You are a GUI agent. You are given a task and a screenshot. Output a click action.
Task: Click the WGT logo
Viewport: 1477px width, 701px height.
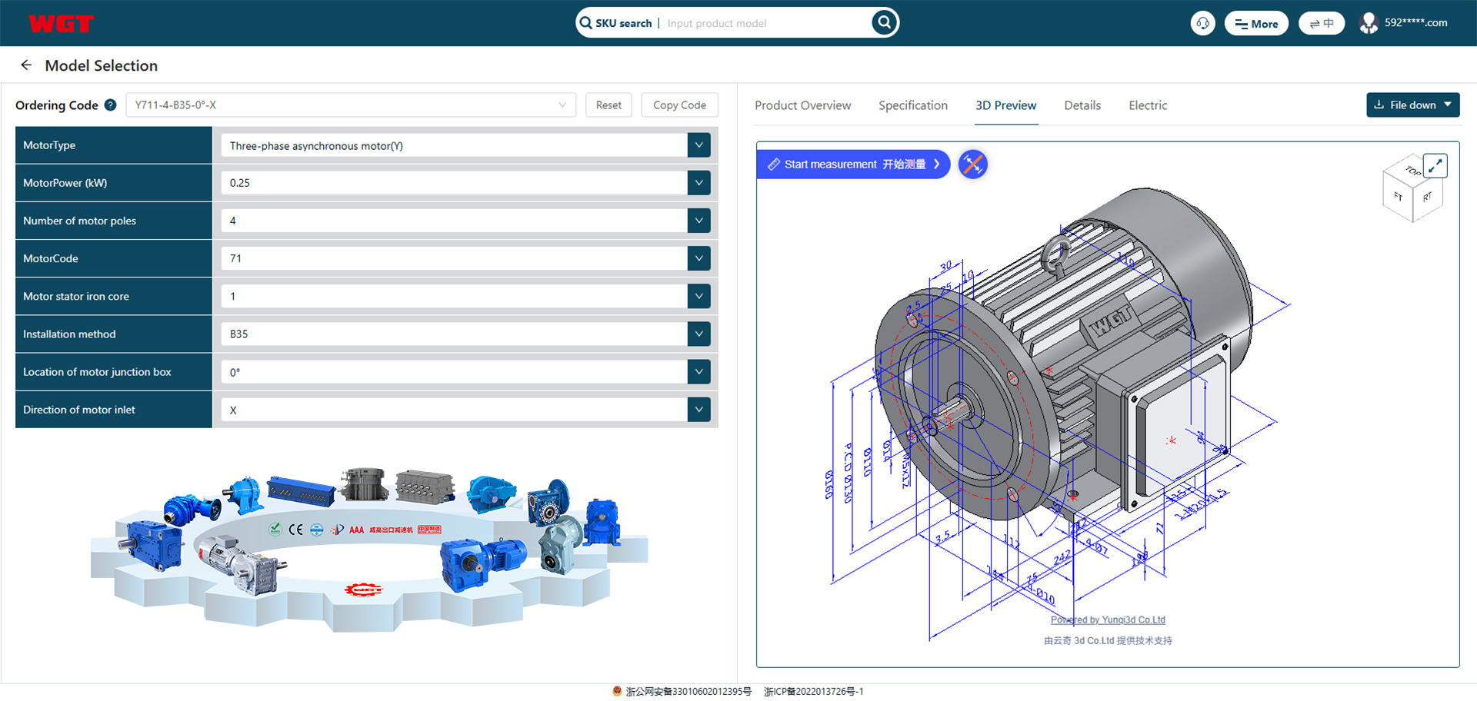[61, 24]
